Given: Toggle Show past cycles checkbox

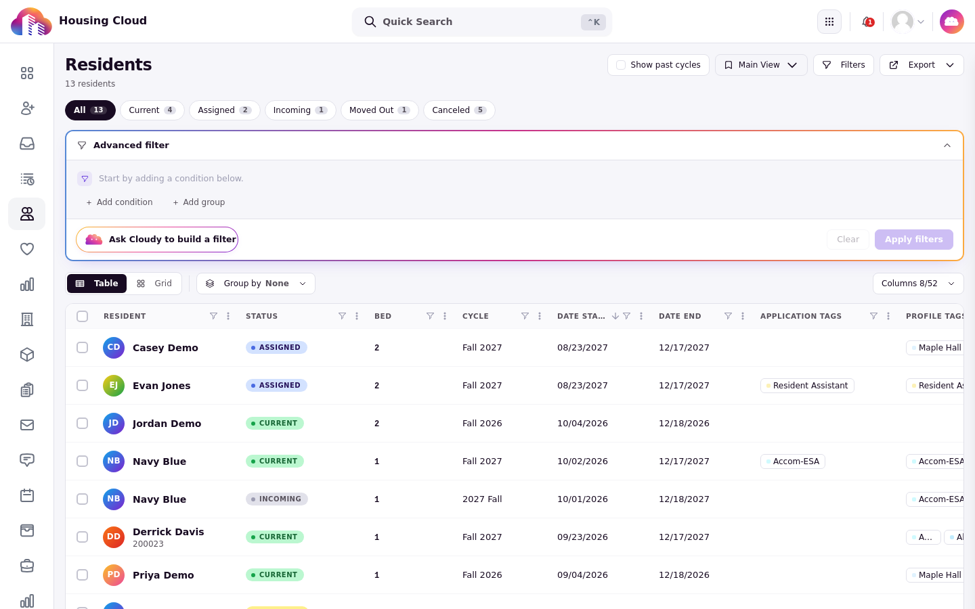Looking at the screenshot, I should click(621, 65).
